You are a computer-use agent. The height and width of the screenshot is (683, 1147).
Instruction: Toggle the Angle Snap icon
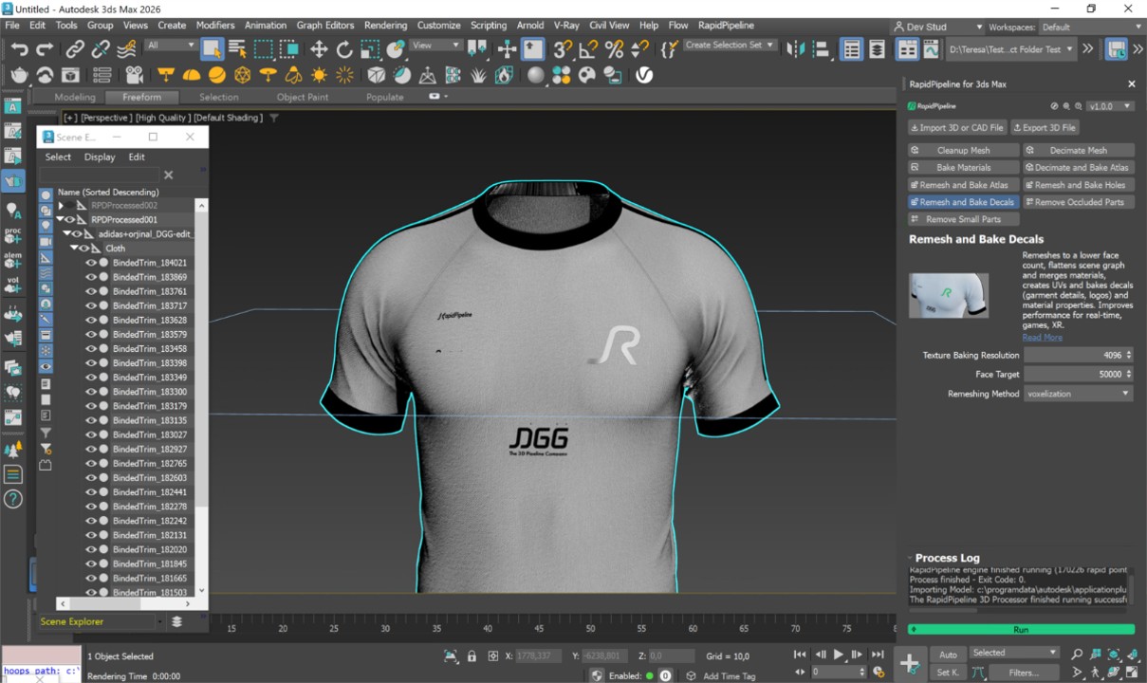(x=589, y=49)
